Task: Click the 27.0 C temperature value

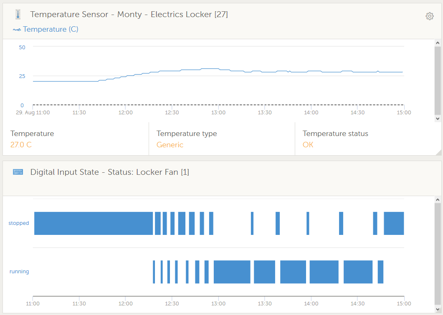Action: point(21,145)
